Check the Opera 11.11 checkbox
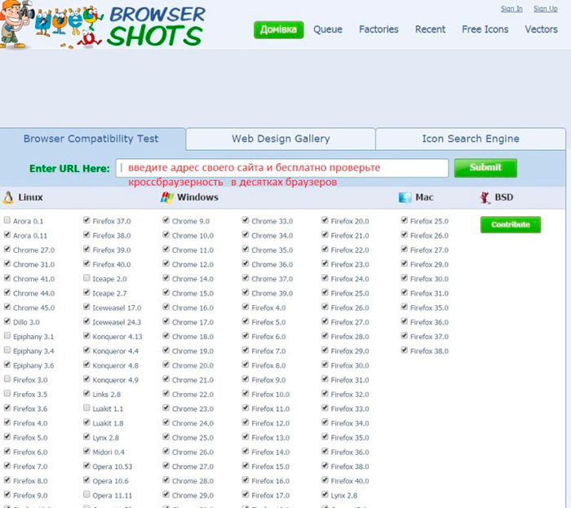 [86, 494]
